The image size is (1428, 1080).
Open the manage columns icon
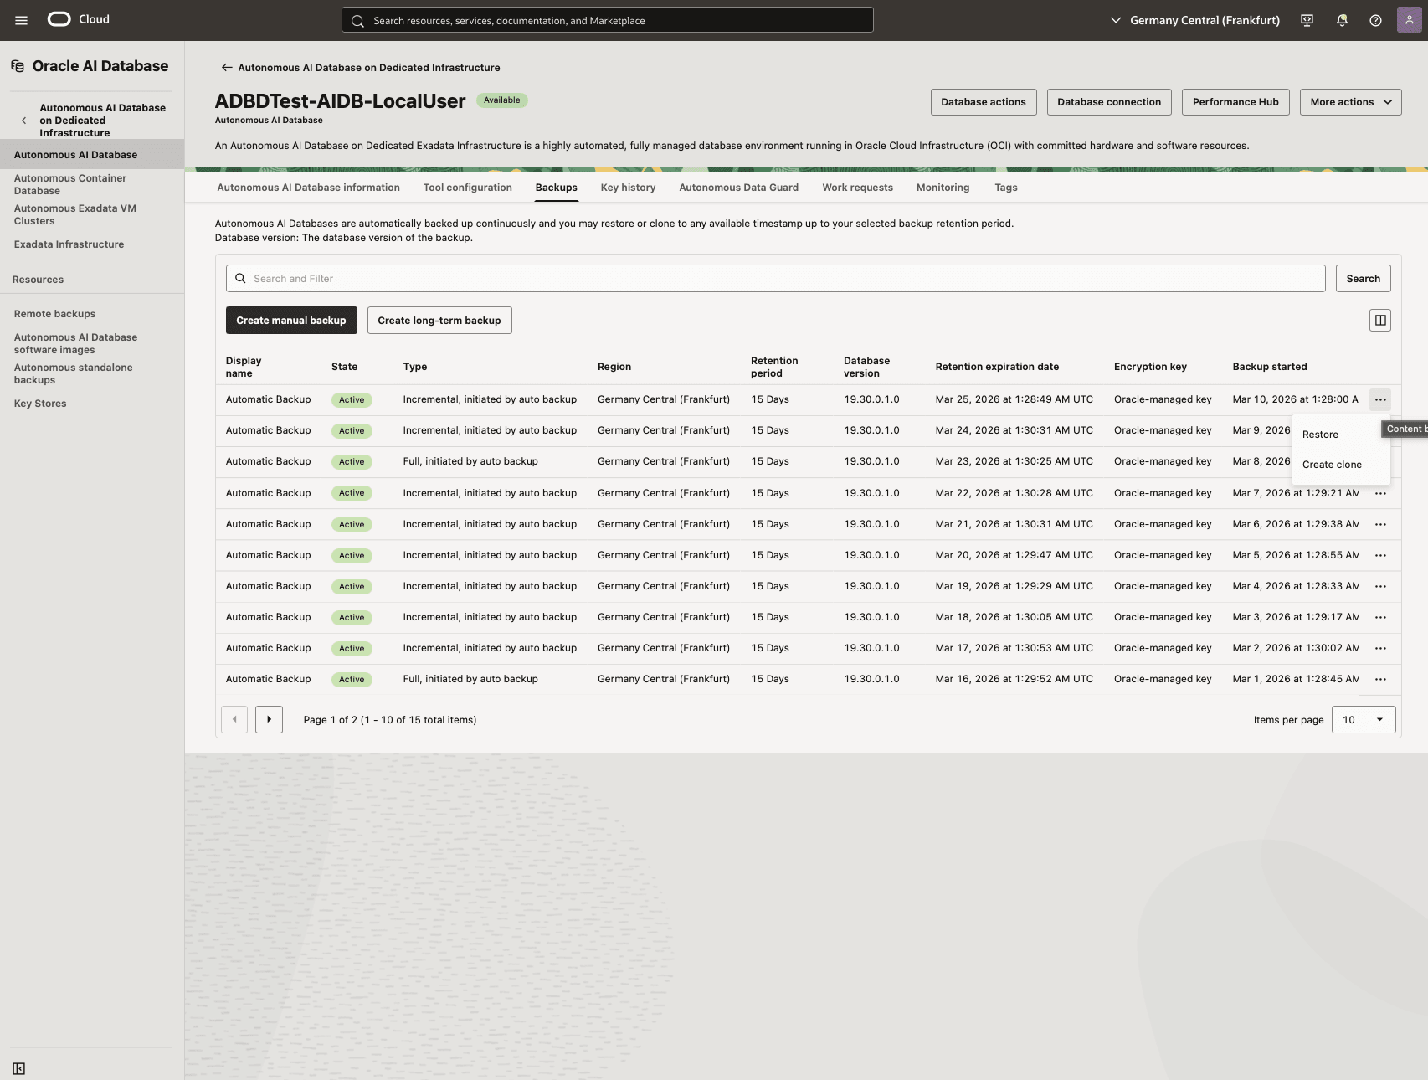point(1380,320)
